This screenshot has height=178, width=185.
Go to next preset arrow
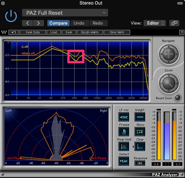pos(38,23)
